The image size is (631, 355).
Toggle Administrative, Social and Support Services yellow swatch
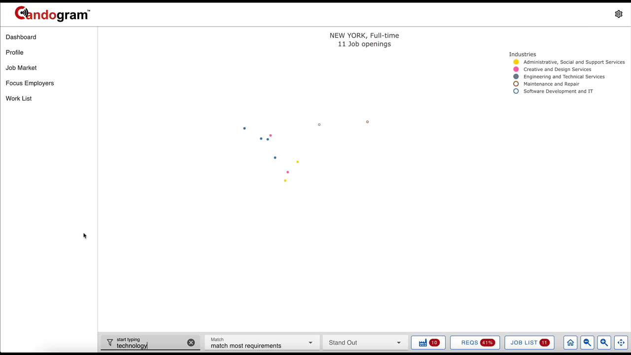(516, 62)
